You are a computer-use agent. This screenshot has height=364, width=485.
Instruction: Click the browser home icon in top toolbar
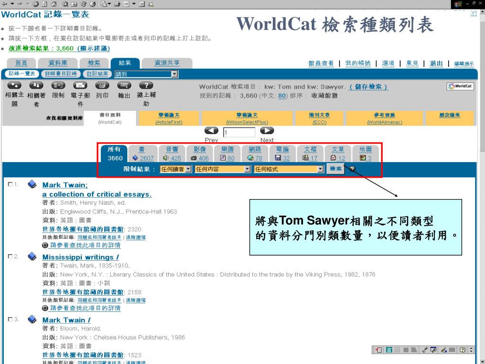click(x=54, y=4)
